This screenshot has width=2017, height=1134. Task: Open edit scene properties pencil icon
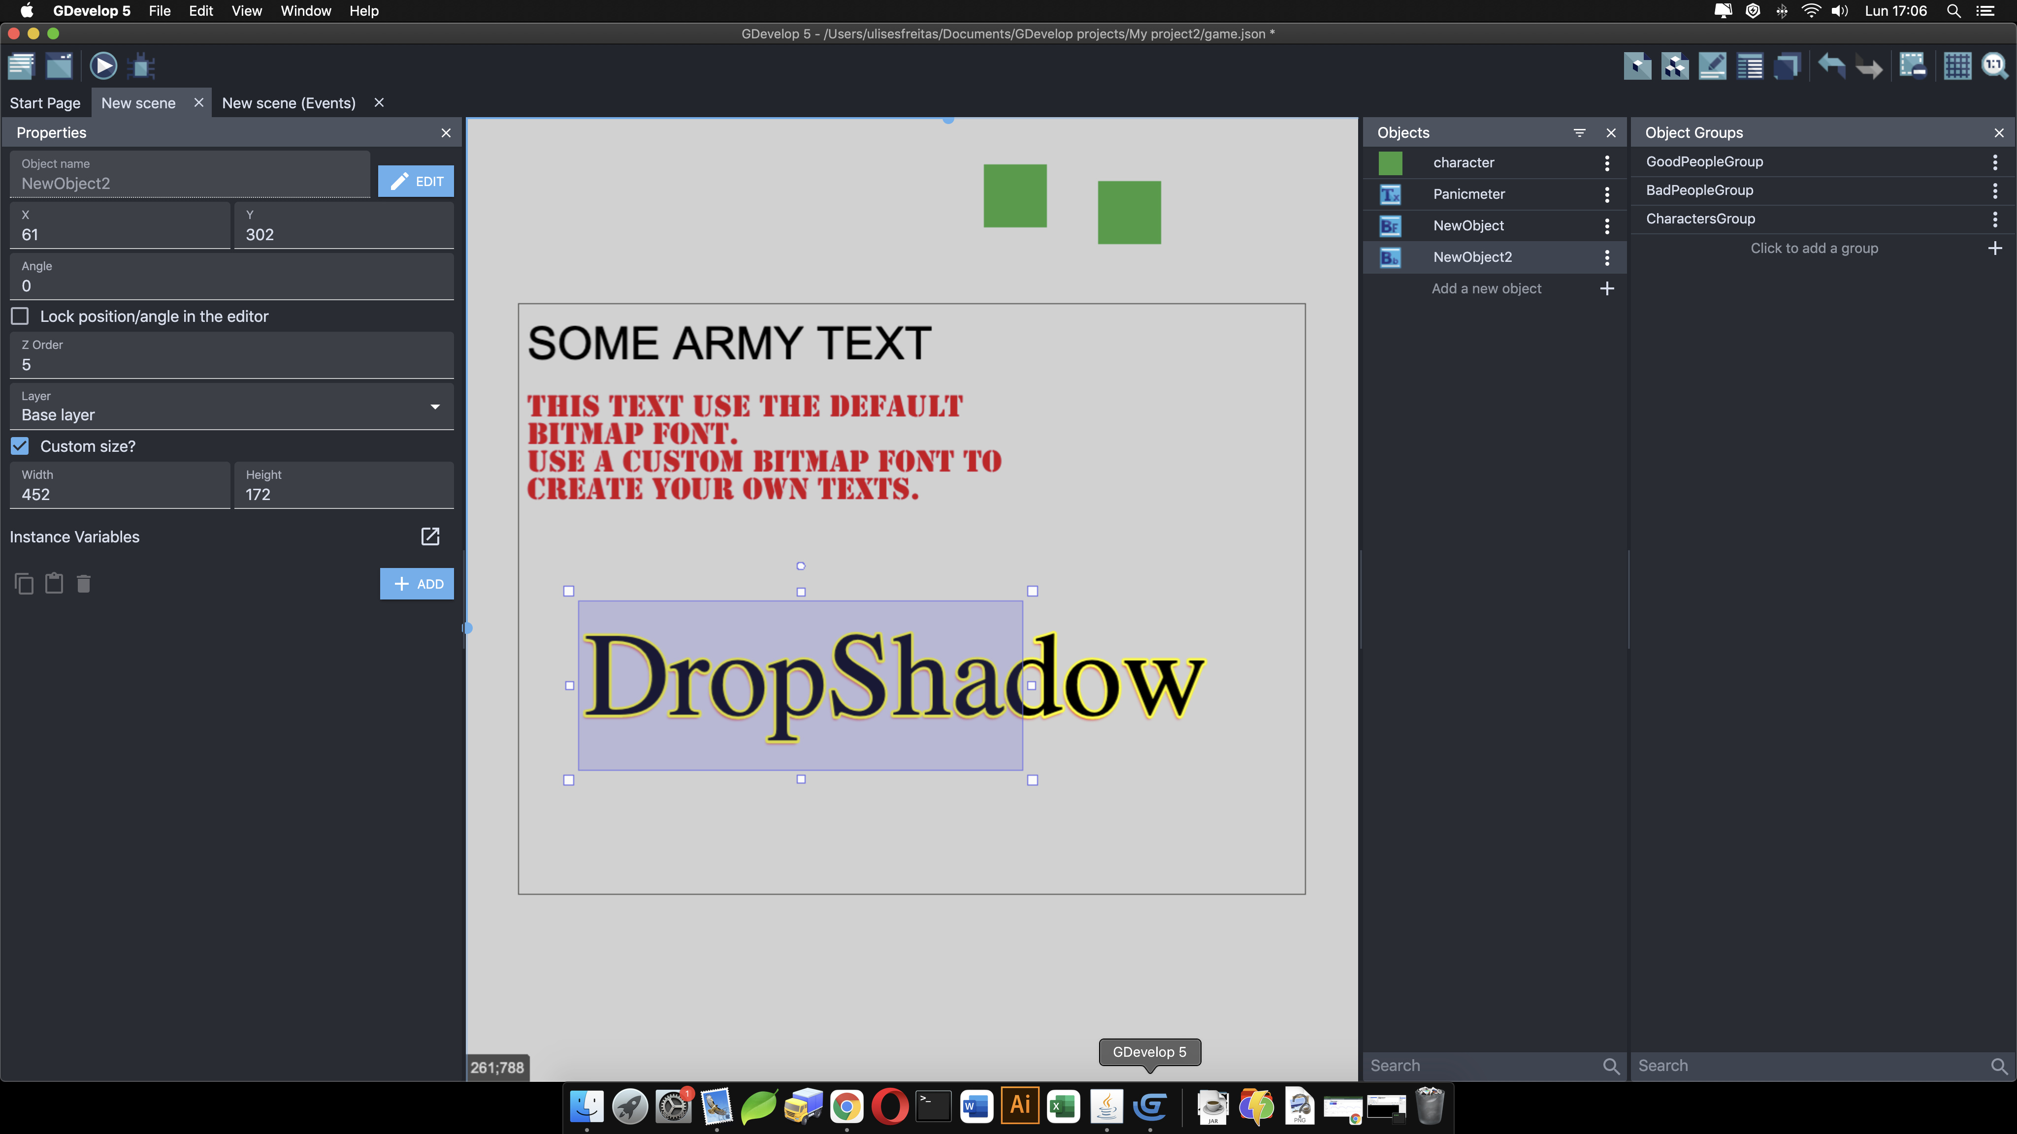(x=1712, y=66)
